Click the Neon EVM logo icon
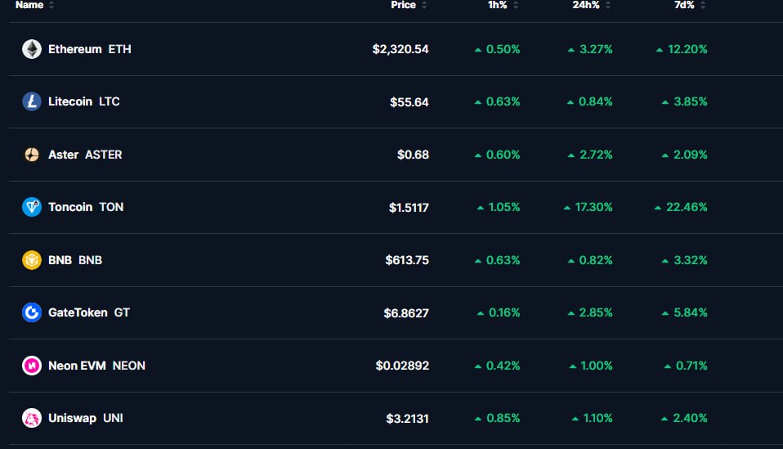Image resolution: width=783 pixels, height=449 pixels. [32, 366]
